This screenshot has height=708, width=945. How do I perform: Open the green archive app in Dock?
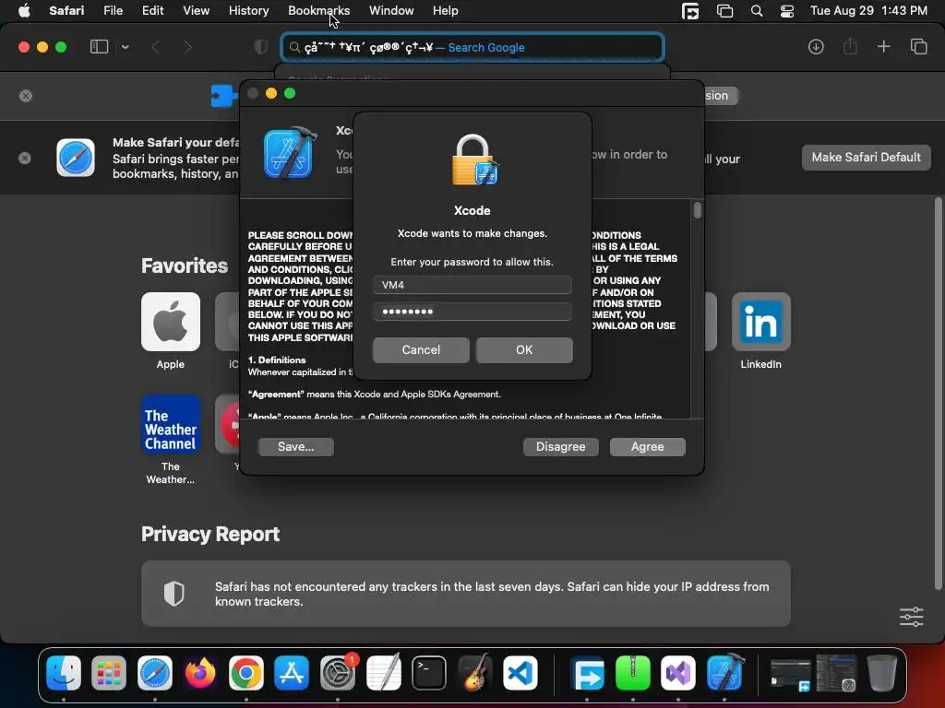pyautogui.click(x=633, y=673)
